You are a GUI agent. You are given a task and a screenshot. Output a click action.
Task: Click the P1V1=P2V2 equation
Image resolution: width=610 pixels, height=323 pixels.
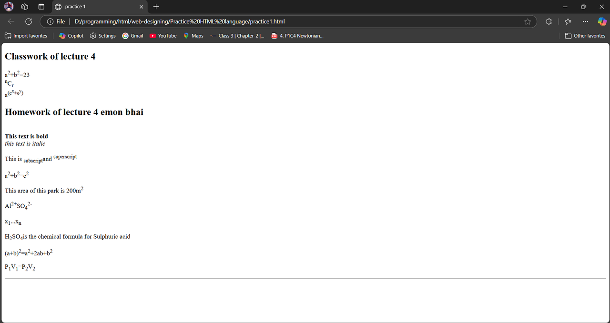(20, 267)
